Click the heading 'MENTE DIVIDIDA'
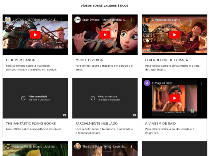Viewport: 209px width, 156px height. [x=89, y=60]
